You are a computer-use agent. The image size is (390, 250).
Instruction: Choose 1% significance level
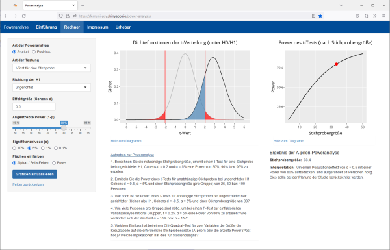point(43,148)
